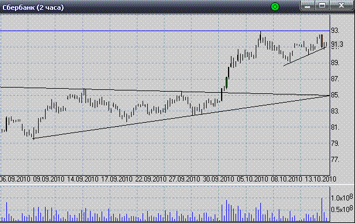355x223 pixels.
Task: Select the long ascending triangle support trendline
Action: pyautogui.click(x=181, y=117)
